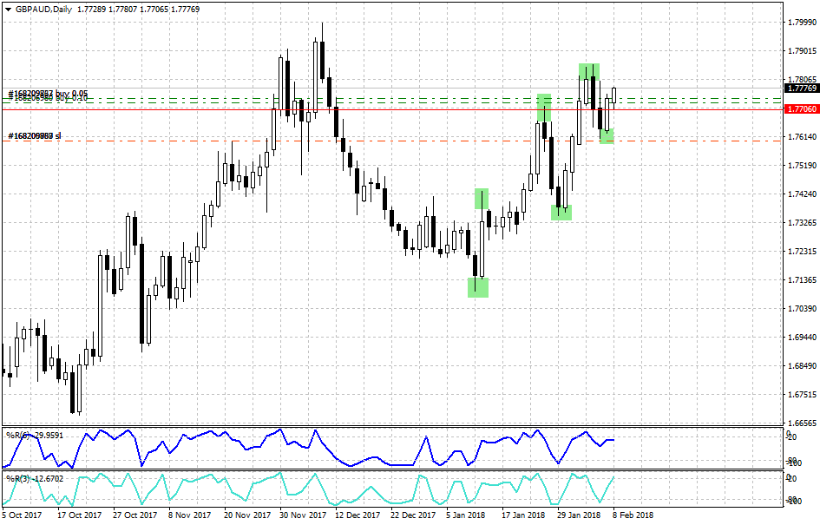Screen dimensions: 820x525
Task: Click the %R(3) indicator label
Action: click(x=35, y=478)
